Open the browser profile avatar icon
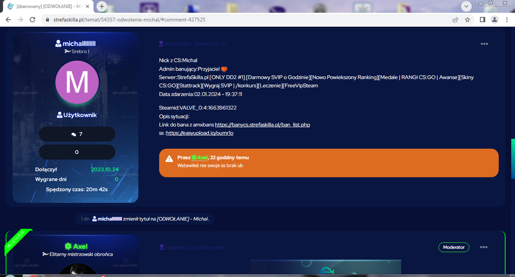The image size is (515, 277). point(494,20)
